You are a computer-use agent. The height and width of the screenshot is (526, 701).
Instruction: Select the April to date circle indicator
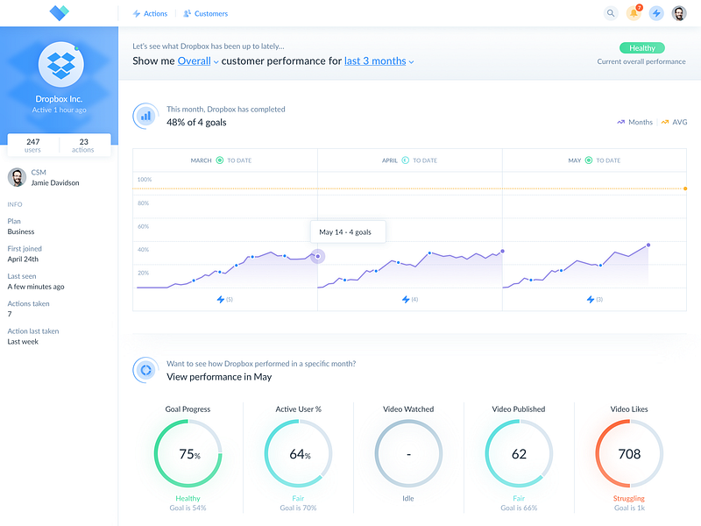pyautogui.click(x=405, y=160)
